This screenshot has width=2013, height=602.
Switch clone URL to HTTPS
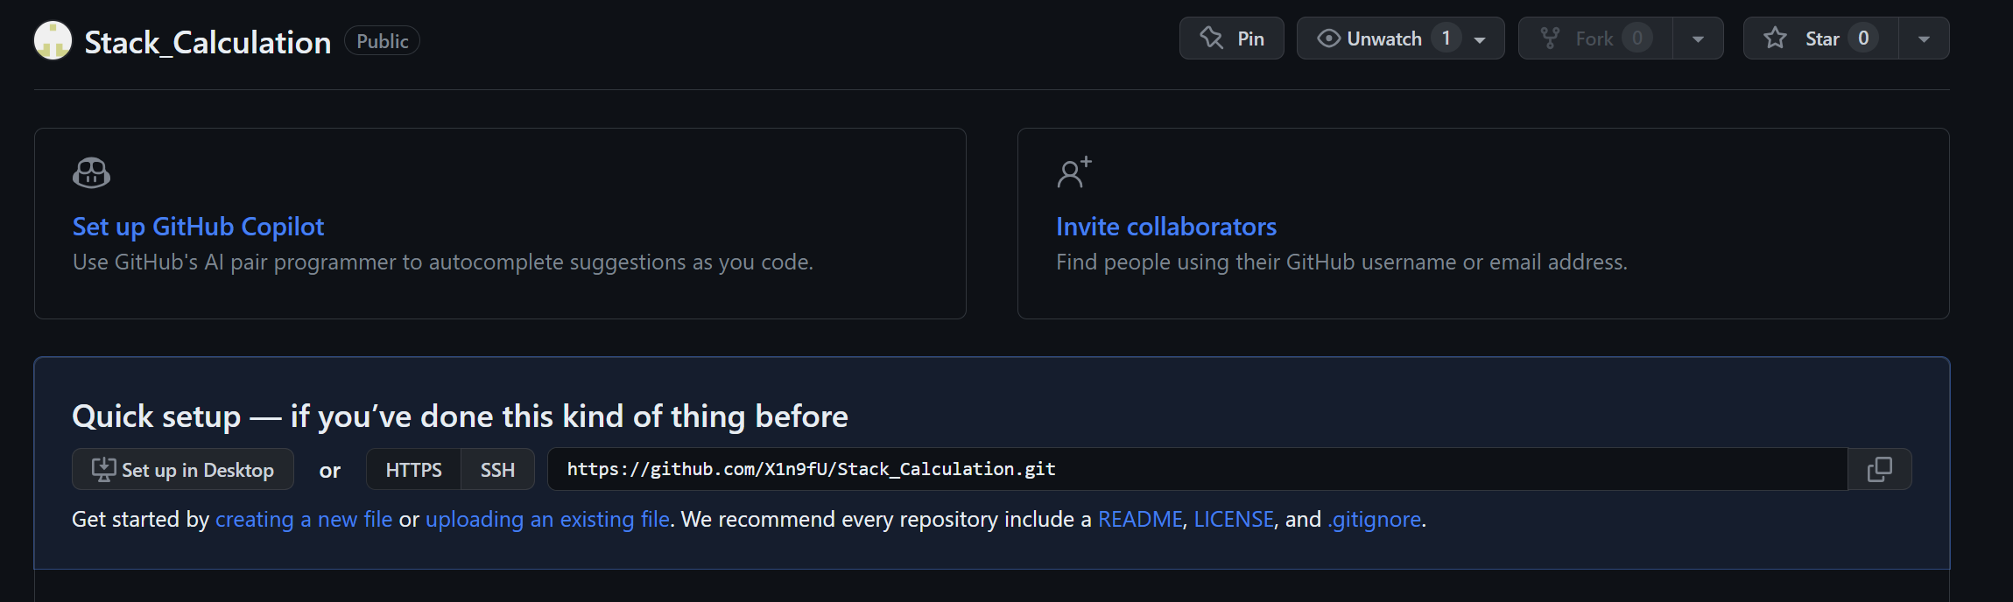tap(413, 470)
